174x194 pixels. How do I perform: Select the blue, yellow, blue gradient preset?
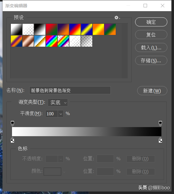(x=87, y=29)
